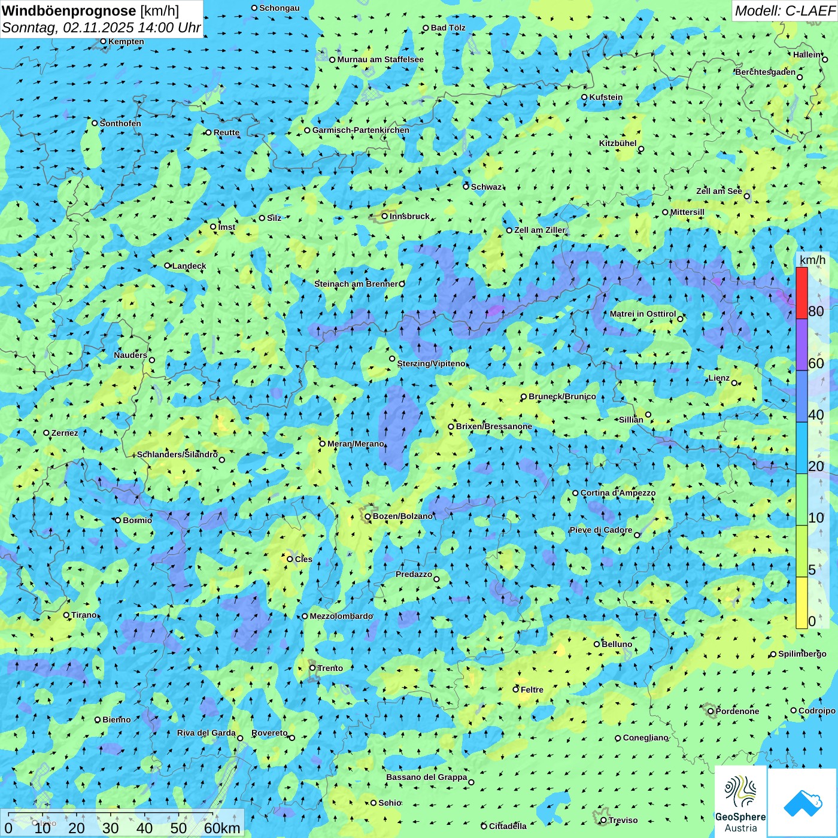This screenshot has height=838, width=838.
Task: Click the "60km" distance scale label
Action: (222, 828)
